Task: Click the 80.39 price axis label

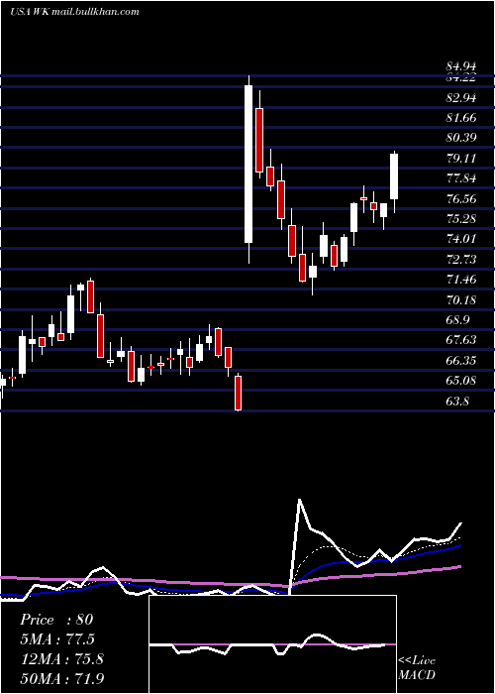Action: click(x=461, y=138)
